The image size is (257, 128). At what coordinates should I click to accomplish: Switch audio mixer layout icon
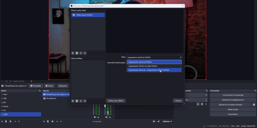(154, 121)
